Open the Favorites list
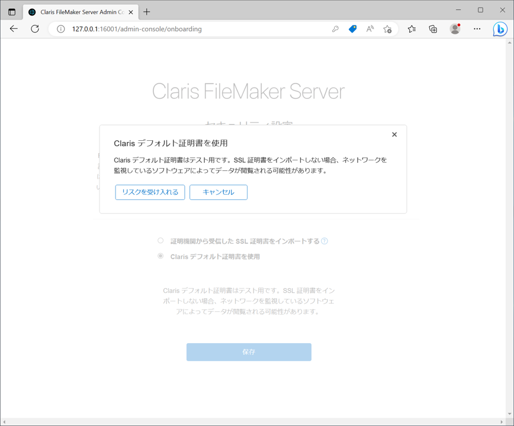This screenshot has width=514, height=426. click(x=412, y=29)
